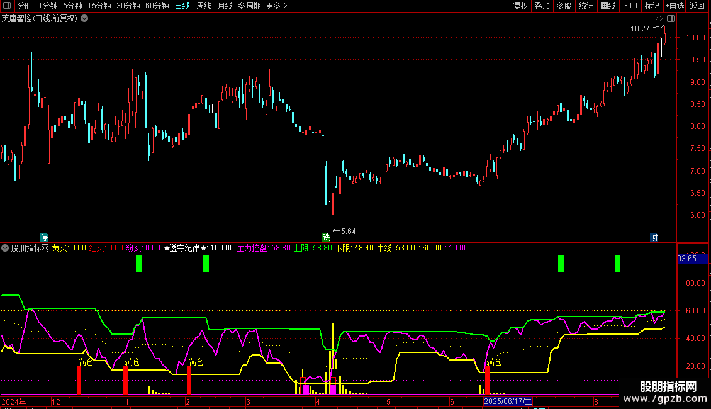This screenshot has height=409, width=711.
Task: Click the 跌 event marker icon
Action: [x=325, y=238]
